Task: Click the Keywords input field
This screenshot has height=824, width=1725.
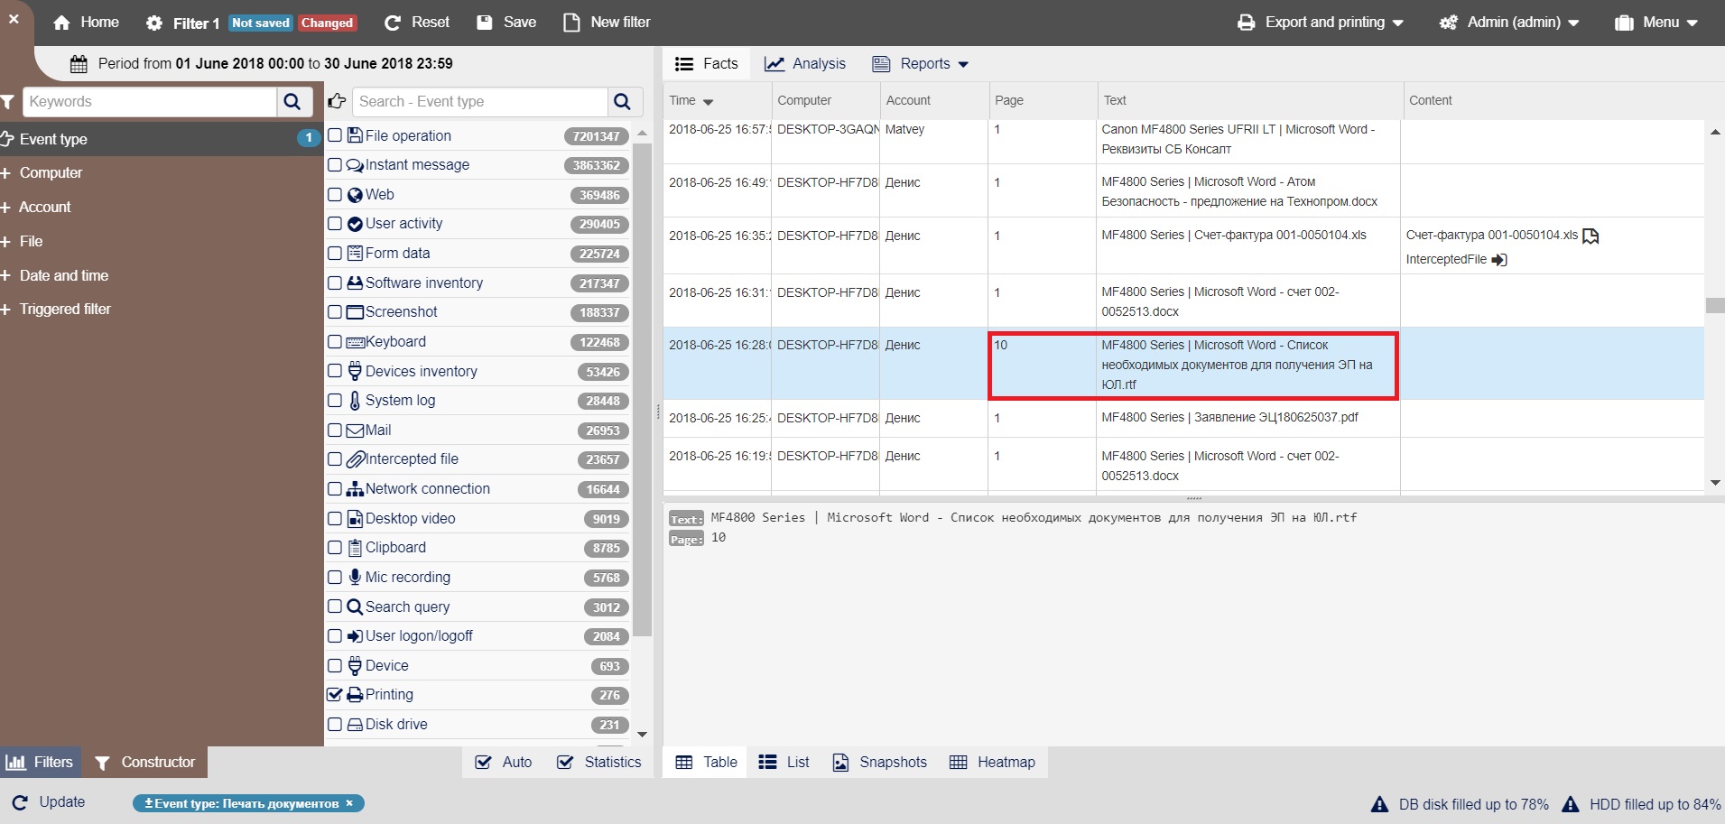Action: coord(150,102)
